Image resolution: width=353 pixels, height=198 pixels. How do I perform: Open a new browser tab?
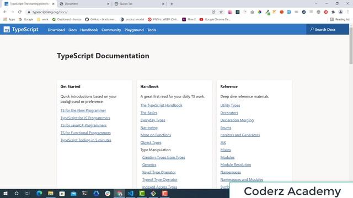(x=172, y=4)
